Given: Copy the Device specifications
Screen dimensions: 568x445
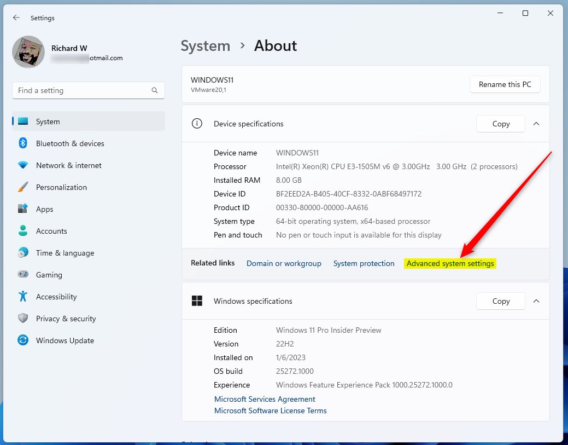Looking at the screenshot, I should pyautogui.click(x=500, y=124).
